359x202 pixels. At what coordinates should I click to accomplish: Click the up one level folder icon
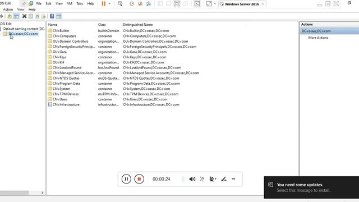pos(10,16)
